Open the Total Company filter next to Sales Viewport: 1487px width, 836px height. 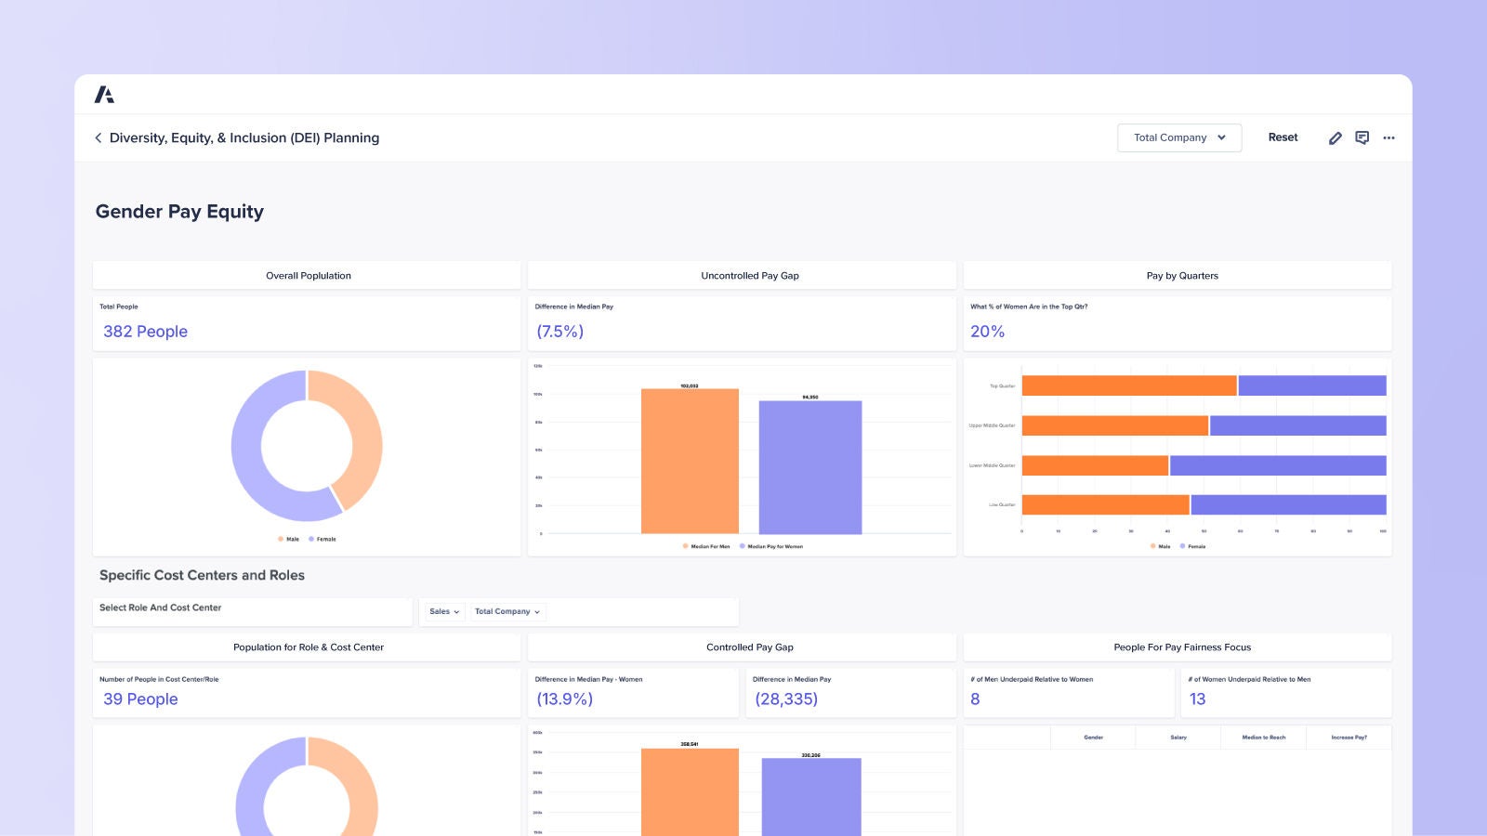pos(506,611)
